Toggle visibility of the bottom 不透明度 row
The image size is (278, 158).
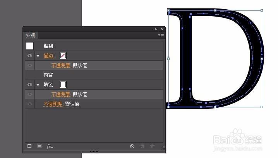point(30,104)
